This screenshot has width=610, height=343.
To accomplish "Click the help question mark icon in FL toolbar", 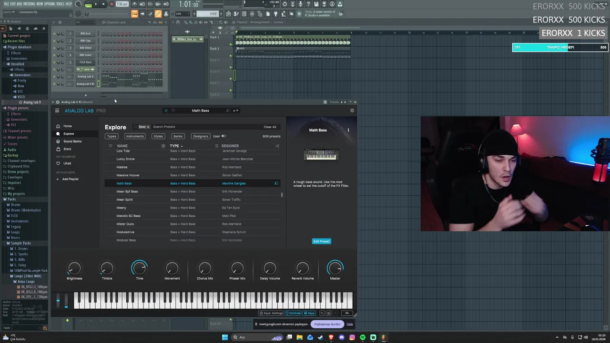I will pos(308,4).
